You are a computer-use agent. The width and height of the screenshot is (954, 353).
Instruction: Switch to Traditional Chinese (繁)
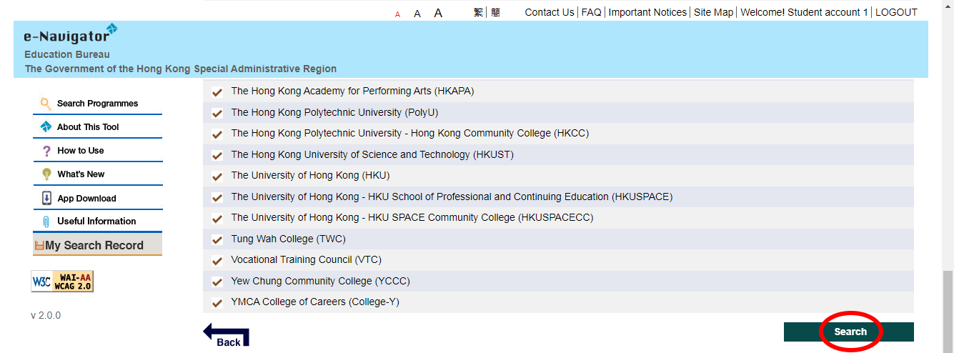(478, 12)
